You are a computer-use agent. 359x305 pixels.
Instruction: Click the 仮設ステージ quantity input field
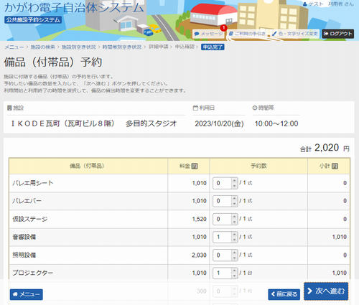point(223,219)
